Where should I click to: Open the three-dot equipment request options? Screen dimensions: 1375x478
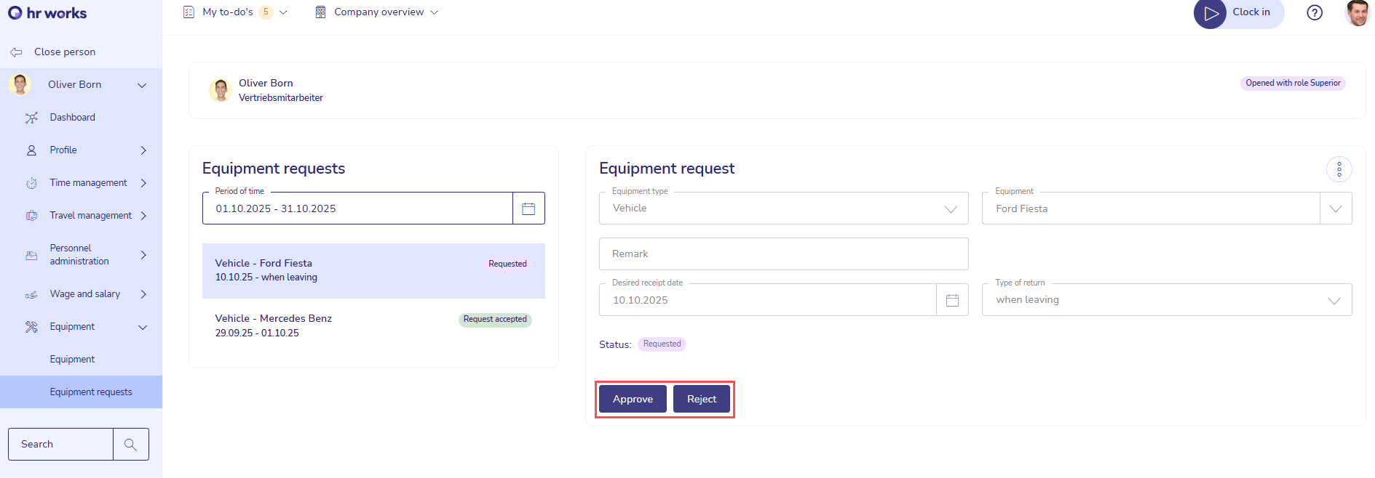pos(1339,169)
